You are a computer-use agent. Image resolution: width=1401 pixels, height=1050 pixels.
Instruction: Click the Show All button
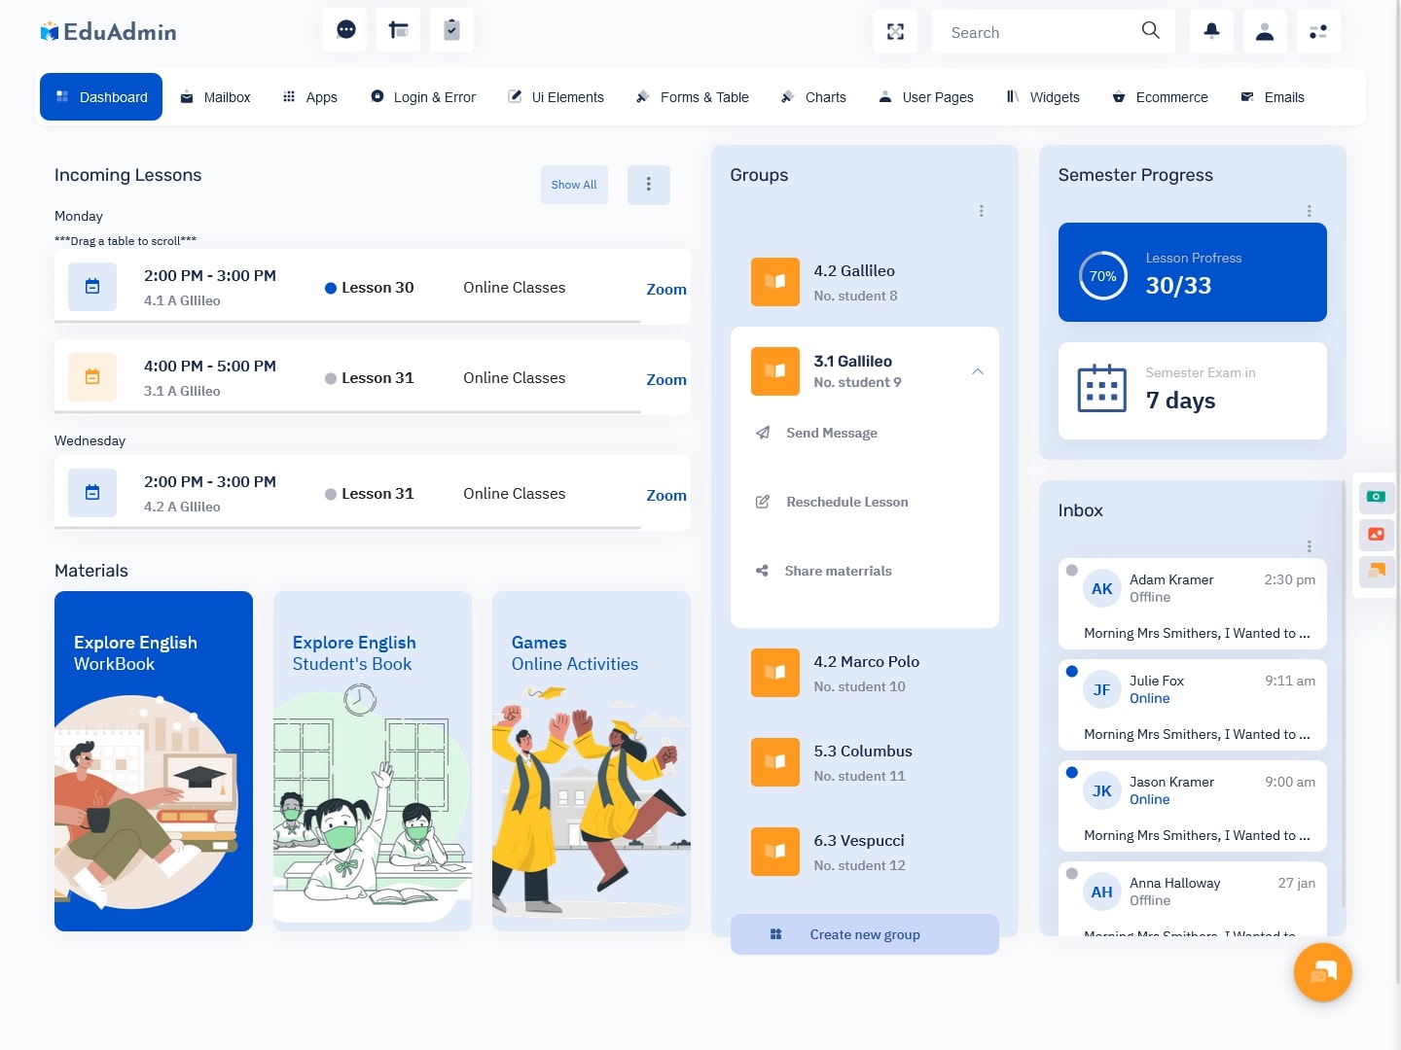[574, 185]
